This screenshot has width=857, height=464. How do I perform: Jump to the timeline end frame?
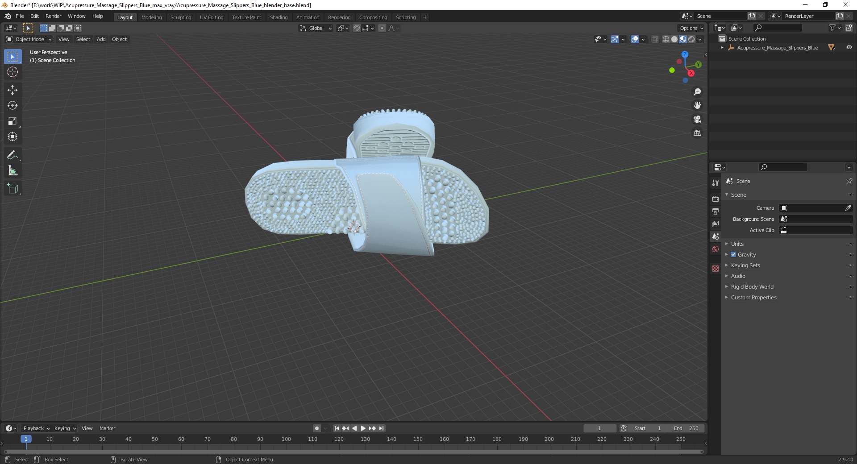tap(382, 428)
